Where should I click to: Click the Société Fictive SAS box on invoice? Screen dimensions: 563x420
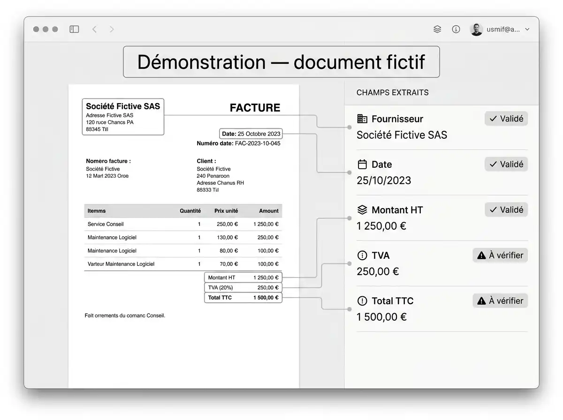coord(123,117)
